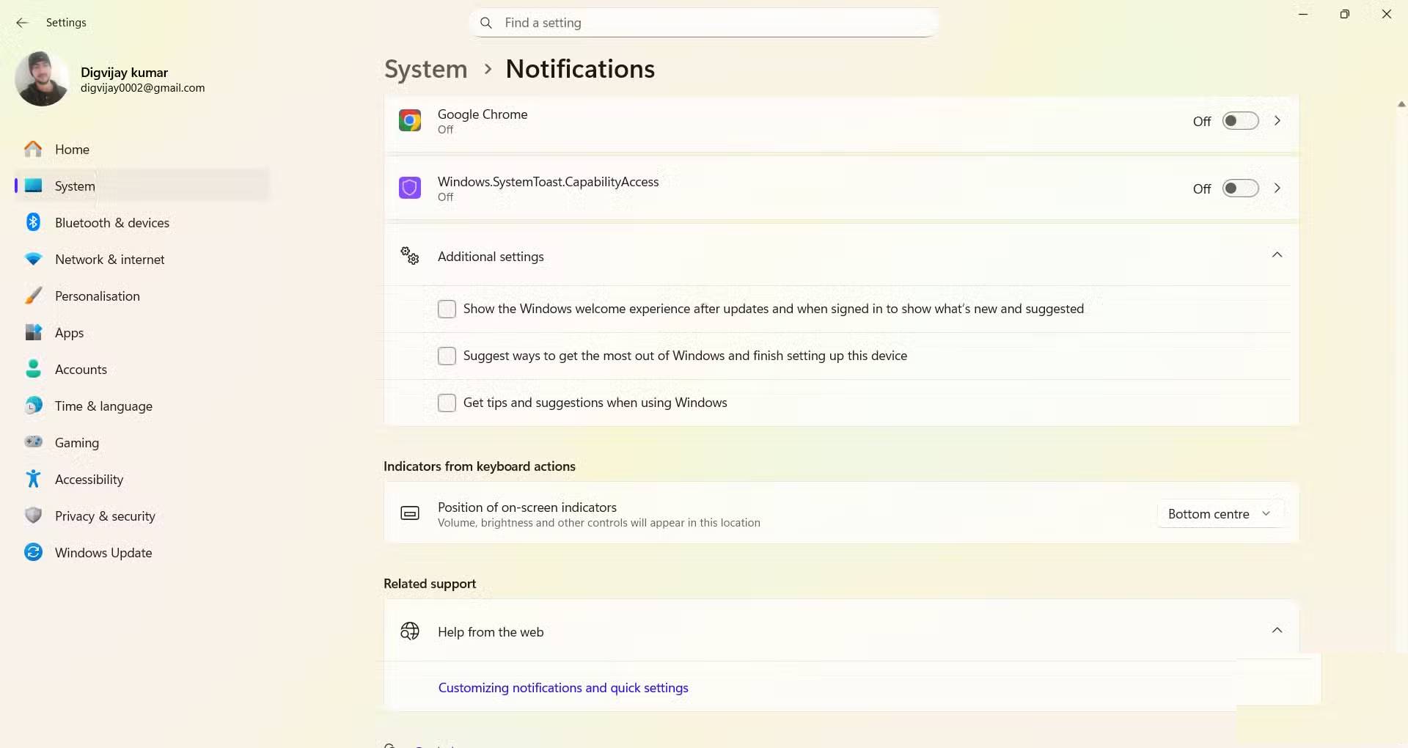Screen dimensions: 1408x748
Task: Click the Privacy & security shield icon
Action: [x=33, y=516]
